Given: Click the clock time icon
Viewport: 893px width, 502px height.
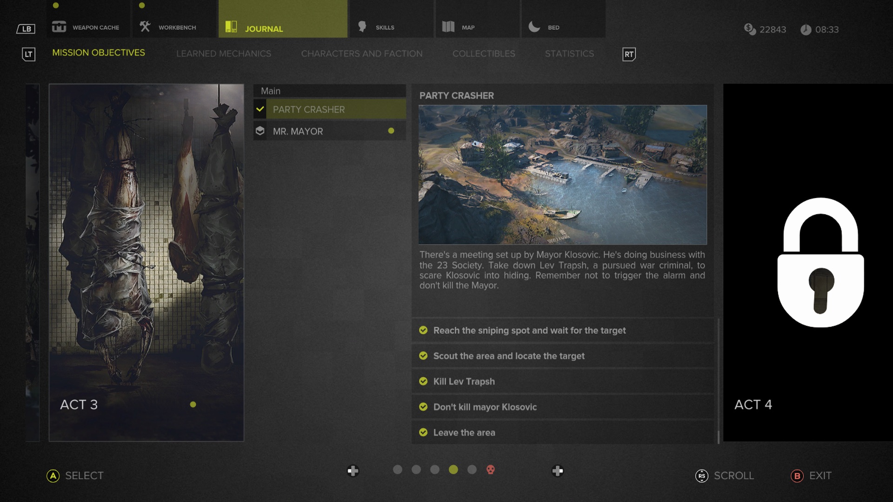Looking at the screenshot, I should (x=806, y=30).
